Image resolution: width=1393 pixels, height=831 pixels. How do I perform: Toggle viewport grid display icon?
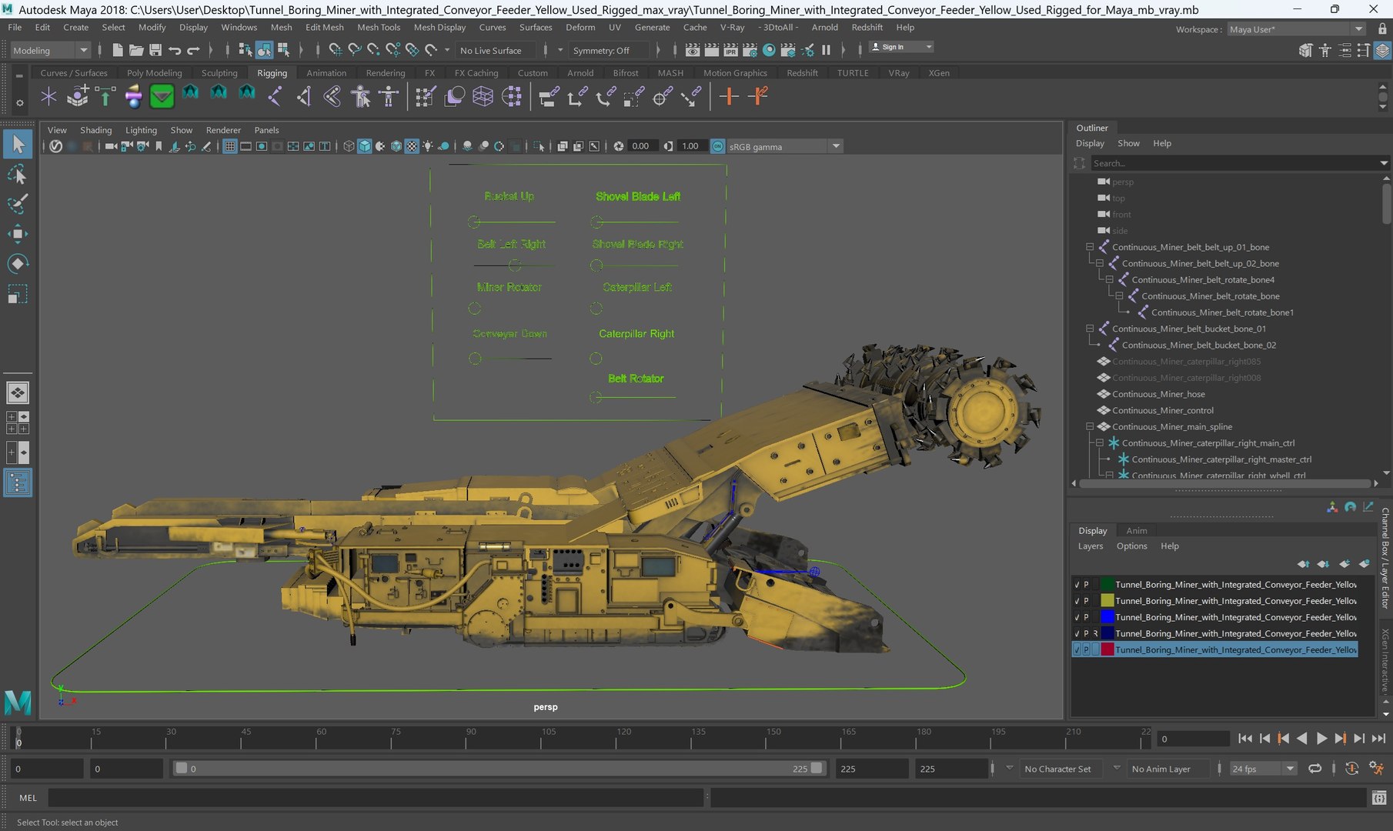pyautogui.click(x=229, y=146)
